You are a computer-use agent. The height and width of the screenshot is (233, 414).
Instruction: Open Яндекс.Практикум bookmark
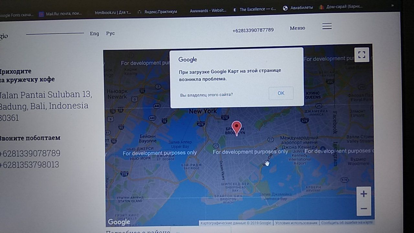pos(157,12)
